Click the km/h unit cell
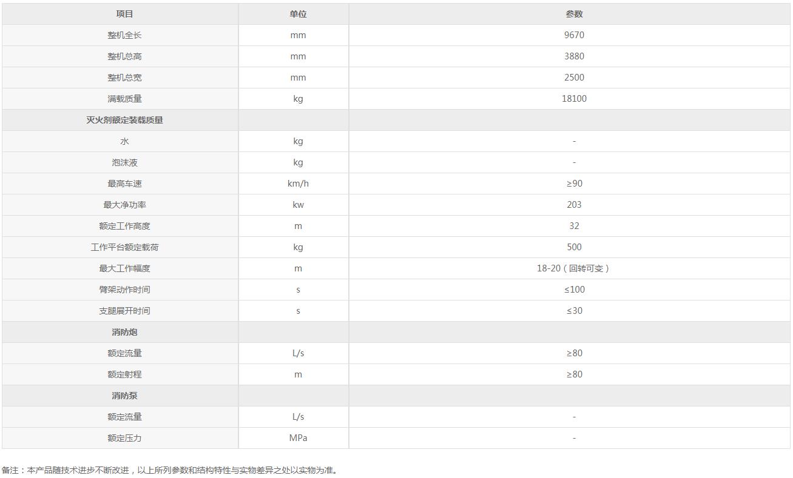 (298, 184)
